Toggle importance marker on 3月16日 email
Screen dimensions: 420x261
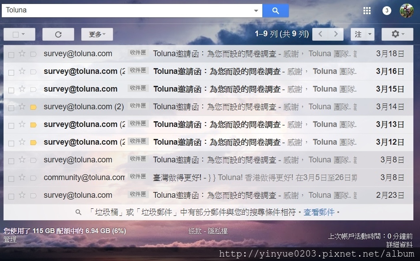(x=34, y=72)
